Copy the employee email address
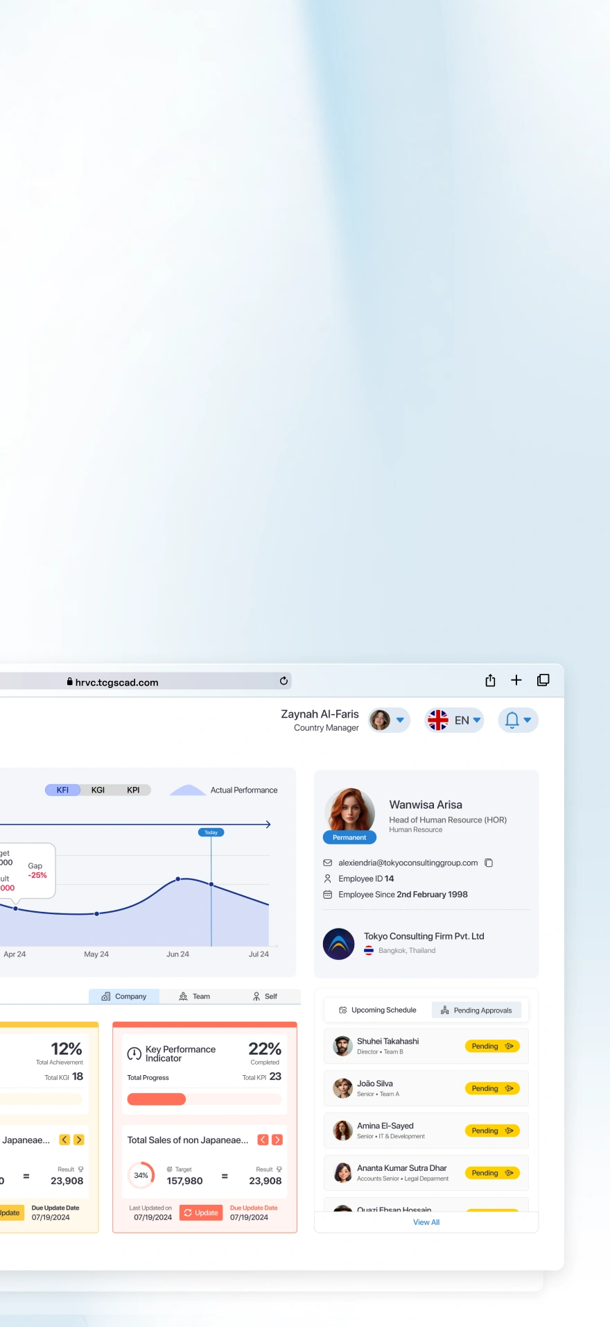Viewport: 610px width, 1327px height. [x=489, y=863]
